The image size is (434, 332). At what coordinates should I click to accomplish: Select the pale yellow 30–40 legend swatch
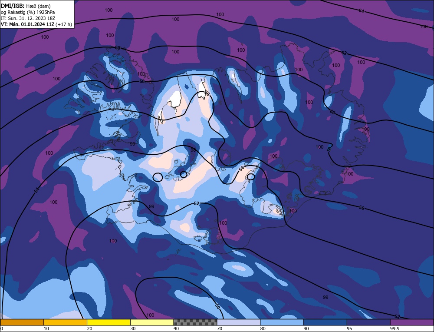tap(152, 322)
